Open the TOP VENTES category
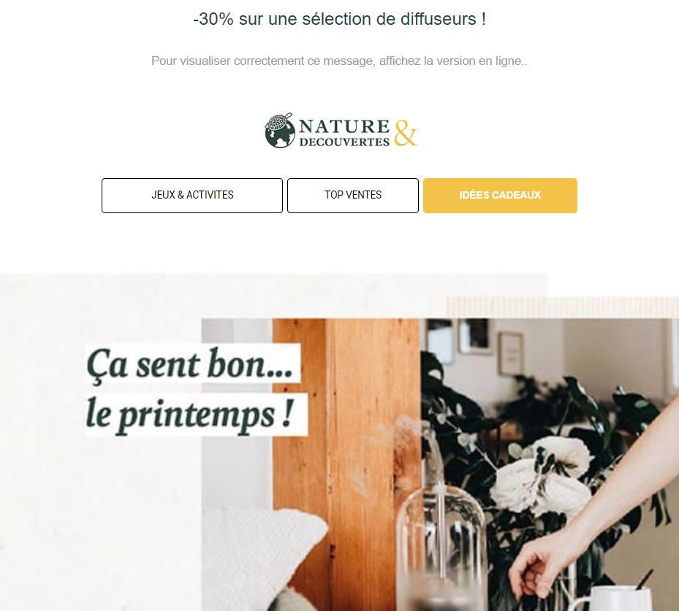 pos(353,196)
